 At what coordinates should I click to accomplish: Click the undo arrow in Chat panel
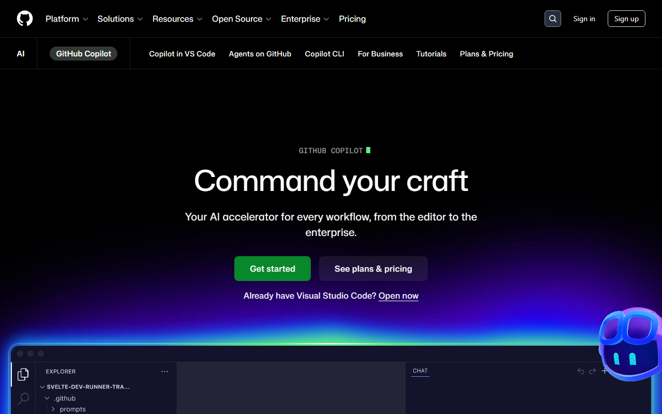[x=581, y=371]
